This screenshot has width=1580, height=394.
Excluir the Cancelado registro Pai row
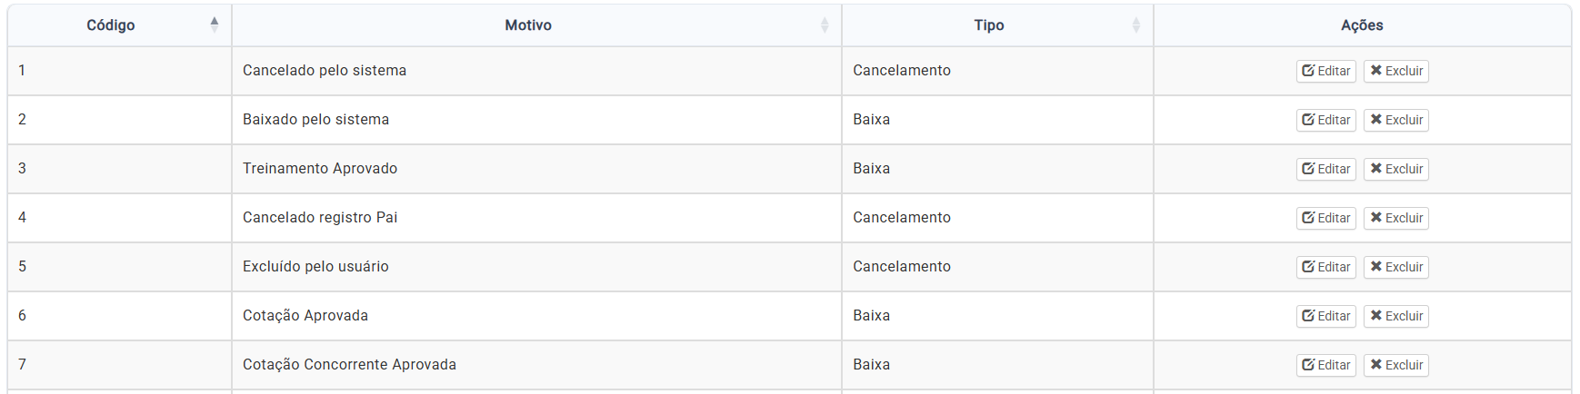tap(1395, 218)
